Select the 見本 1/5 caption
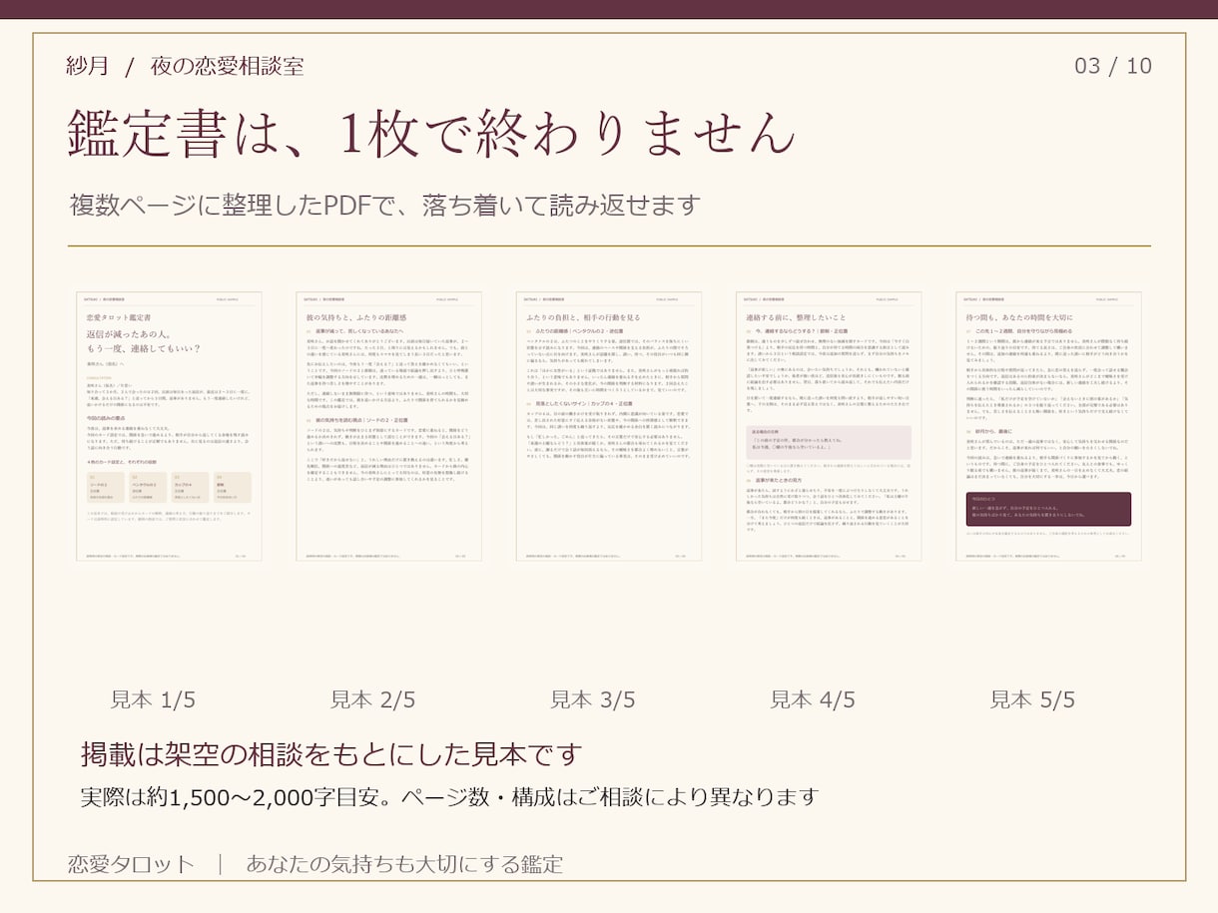The image size is (1218, 913). [x=153, y=699]
